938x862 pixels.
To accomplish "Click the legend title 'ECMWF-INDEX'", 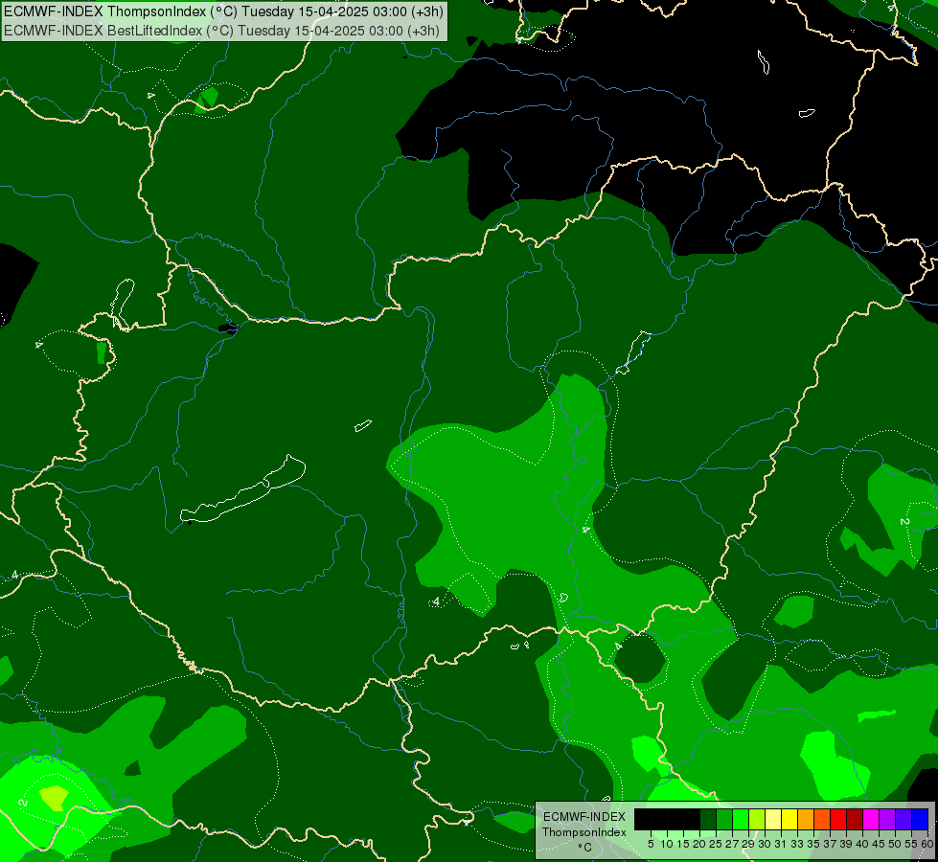I will 584,817.
